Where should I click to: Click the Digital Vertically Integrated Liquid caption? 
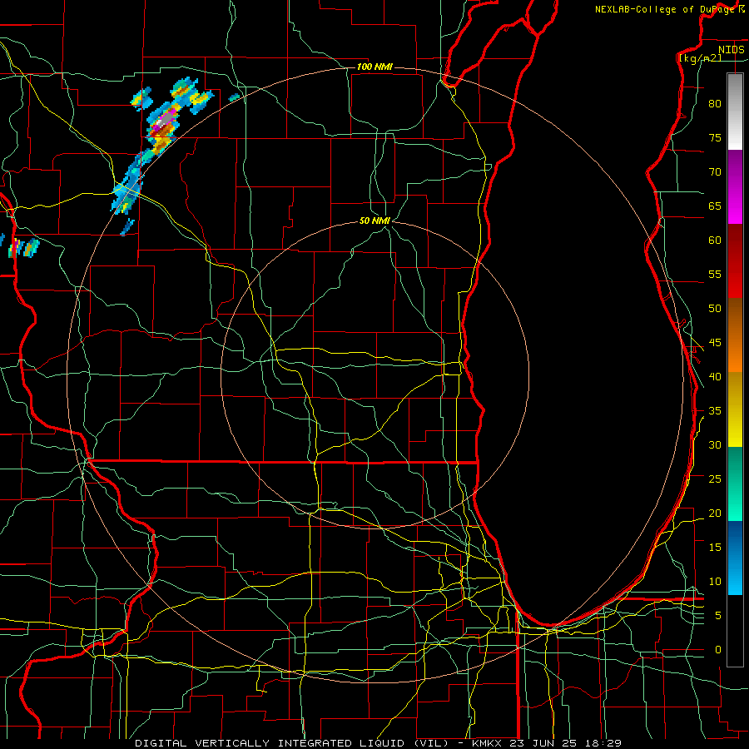point(290,743)
